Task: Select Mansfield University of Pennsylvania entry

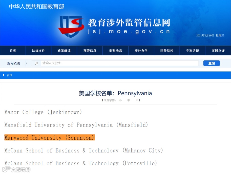Action: point(76,125)
